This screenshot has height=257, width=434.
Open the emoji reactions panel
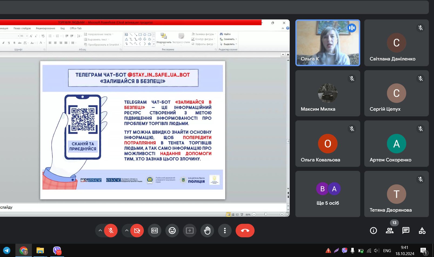(172, 231)
